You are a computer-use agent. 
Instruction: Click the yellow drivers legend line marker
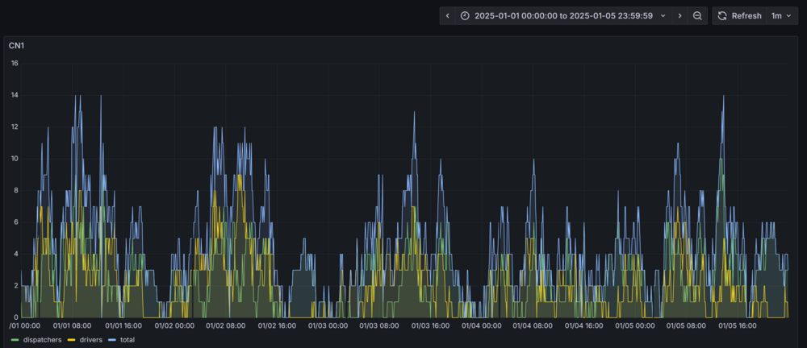[70, 340]
